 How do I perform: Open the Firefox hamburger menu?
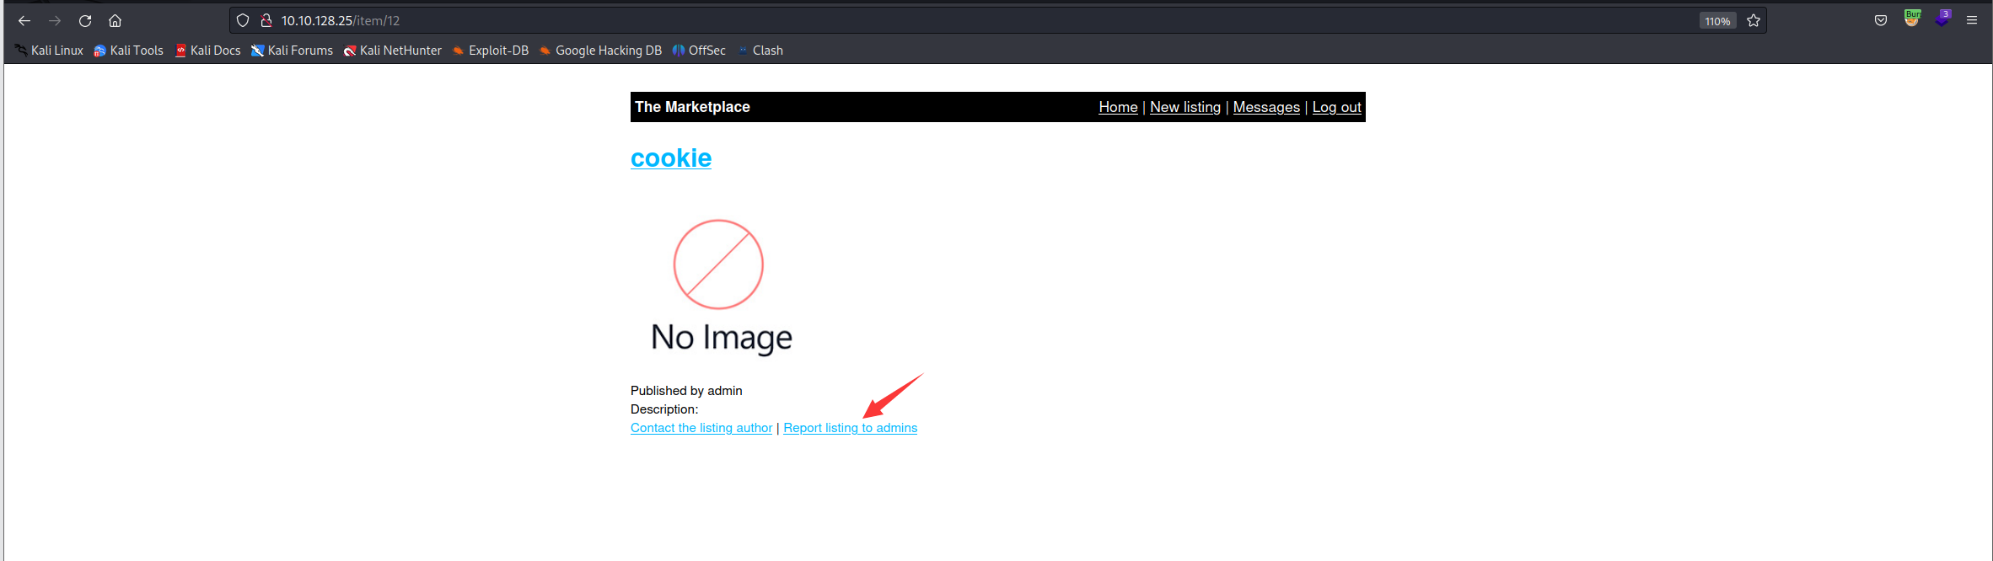(x=1972, y=21)
